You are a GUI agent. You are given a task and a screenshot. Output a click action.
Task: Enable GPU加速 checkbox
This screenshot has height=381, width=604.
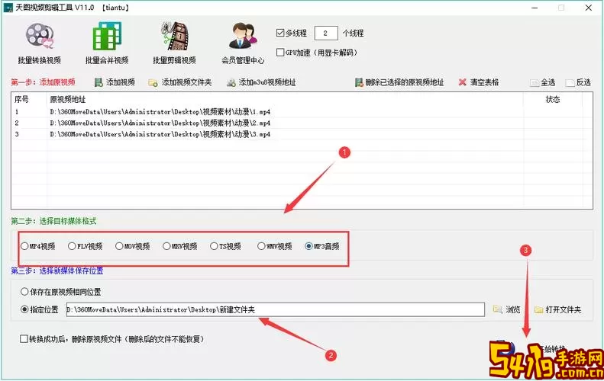click(280, 53)
